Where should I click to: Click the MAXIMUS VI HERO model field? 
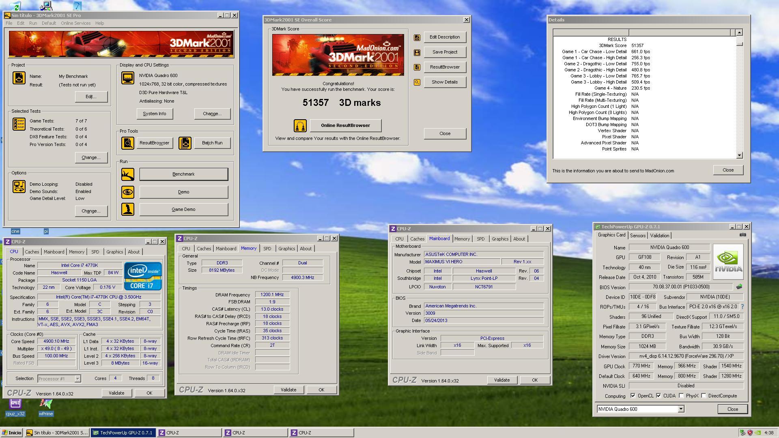tap(462, 262)
